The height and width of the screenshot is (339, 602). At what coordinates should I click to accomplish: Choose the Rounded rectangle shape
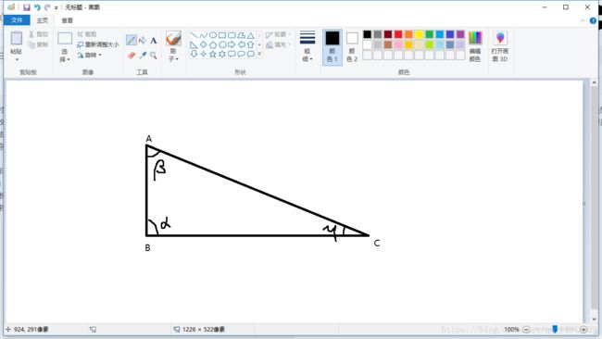232,35
